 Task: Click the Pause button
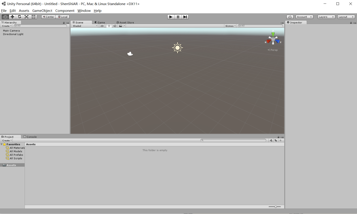[x=178, y=17]
